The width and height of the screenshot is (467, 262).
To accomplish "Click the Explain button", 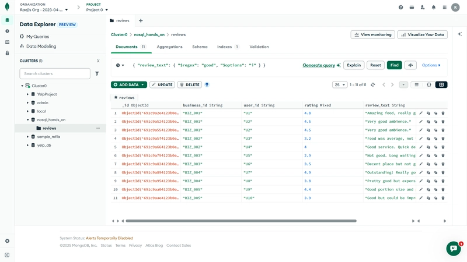I will [354, 65].
